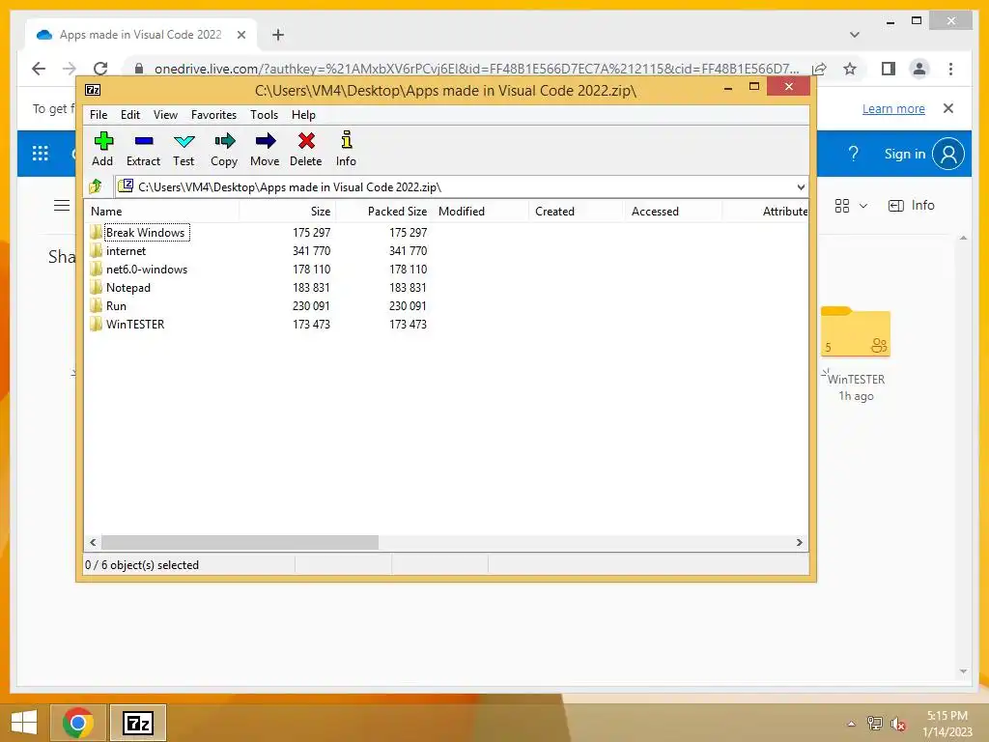Click Break Windows size value 175 297
Image resolution: width=989 pixels, height=742 pixels.
[312, 233]
